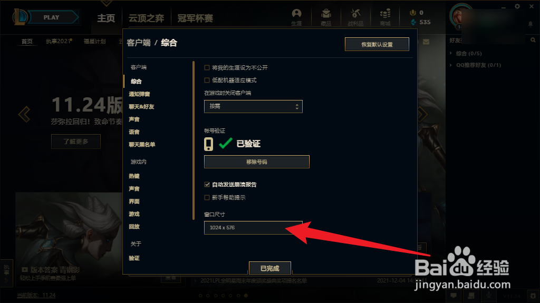Uncheck 自动发送崩溃报告 checkbox
This screenshot has width=540, height=303.
click(x=207, y=185)
